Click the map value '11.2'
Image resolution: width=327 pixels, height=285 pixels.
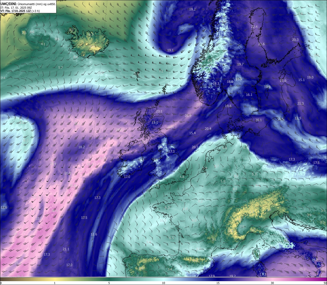263,274
